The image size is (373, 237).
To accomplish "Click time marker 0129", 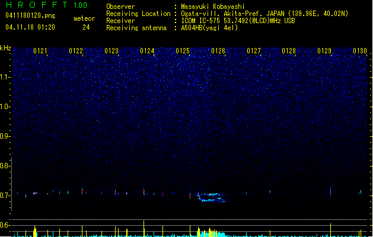I will pos(324,51).
